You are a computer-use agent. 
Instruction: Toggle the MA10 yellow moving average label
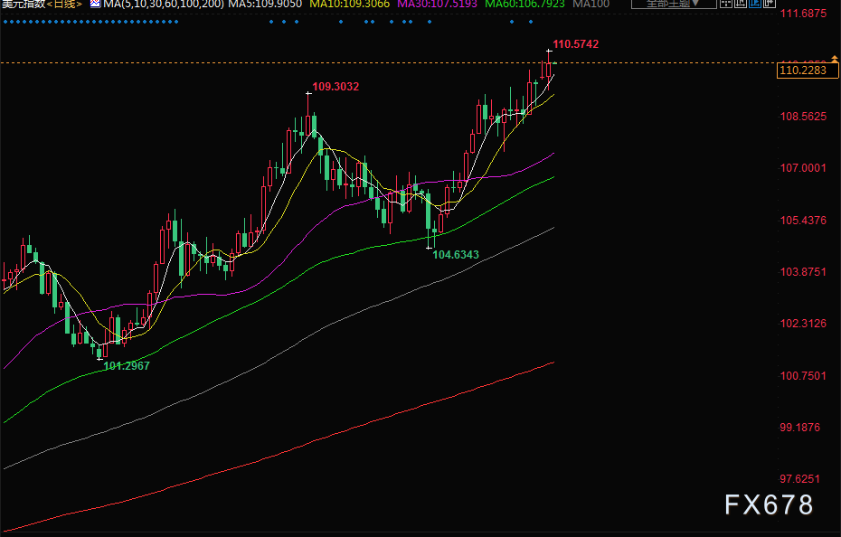pyautogui.click(x=352, y=5)
